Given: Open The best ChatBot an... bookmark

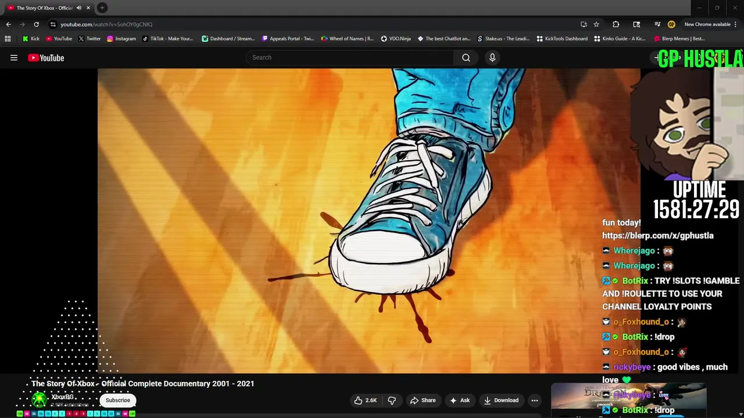Looking at the screenshot, I should click(443, 39).
